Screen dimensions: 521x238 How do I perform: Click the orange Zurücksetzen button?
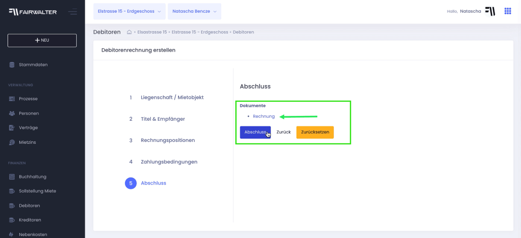(x=315, y=132)
